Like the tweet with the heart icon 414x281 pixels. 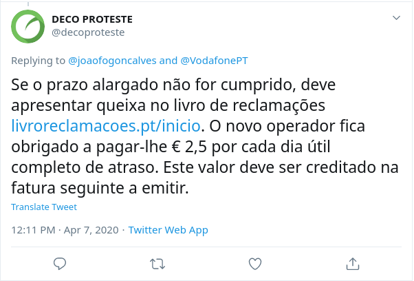click(255, 264)
